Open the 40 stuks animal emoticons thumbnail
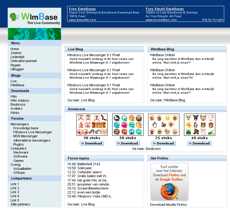 click(200, 125)
